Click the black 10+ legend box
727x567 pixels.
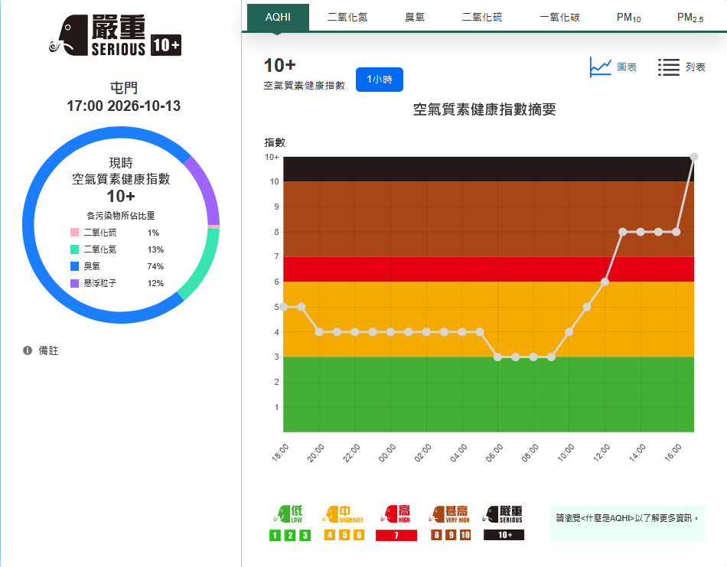tap(504, 535)
